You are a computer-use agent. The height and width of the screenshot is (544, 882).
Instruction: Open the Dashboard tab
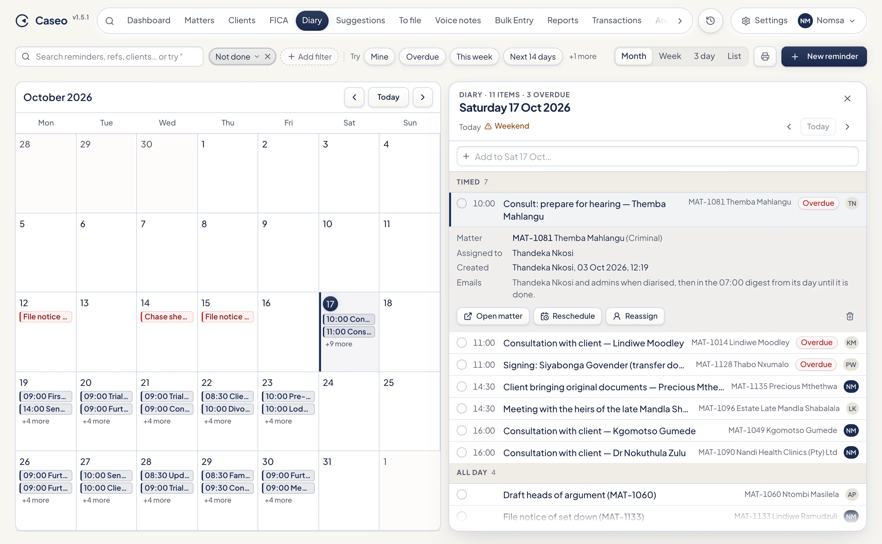coord(149,20)
